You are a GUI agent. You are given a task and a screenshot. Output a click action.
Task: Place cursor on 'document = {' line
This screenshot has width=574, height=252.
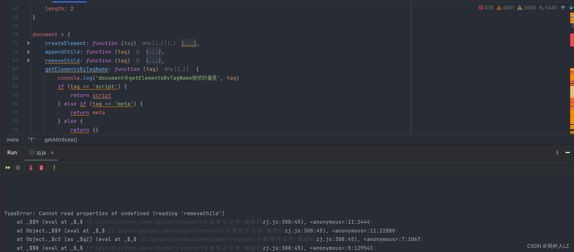tap(51, 34)
